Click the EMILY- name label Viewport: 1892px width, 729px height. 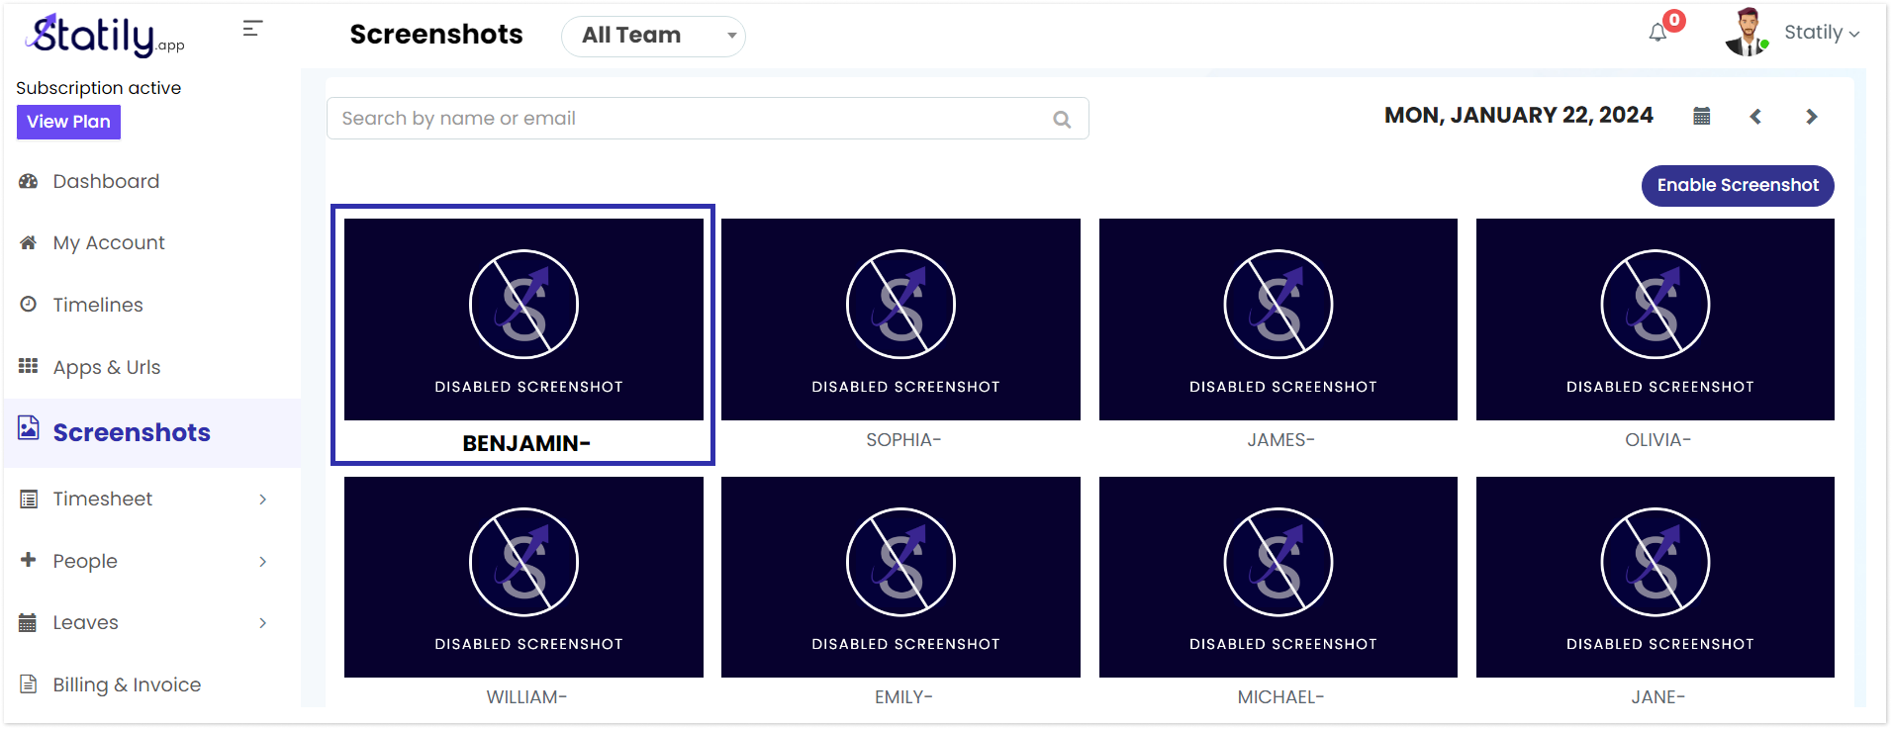coord(903,697)
